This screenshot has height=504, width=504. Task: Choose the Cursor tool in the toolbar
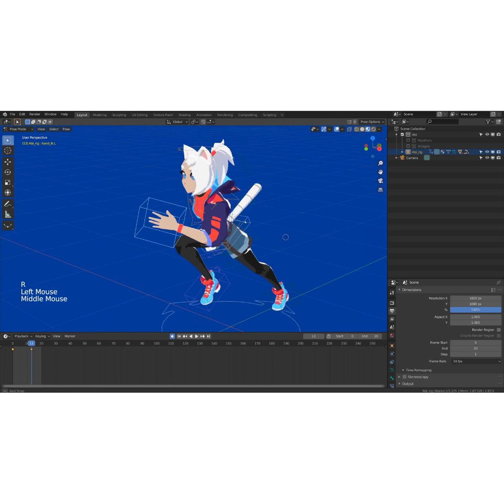[8, 151]
